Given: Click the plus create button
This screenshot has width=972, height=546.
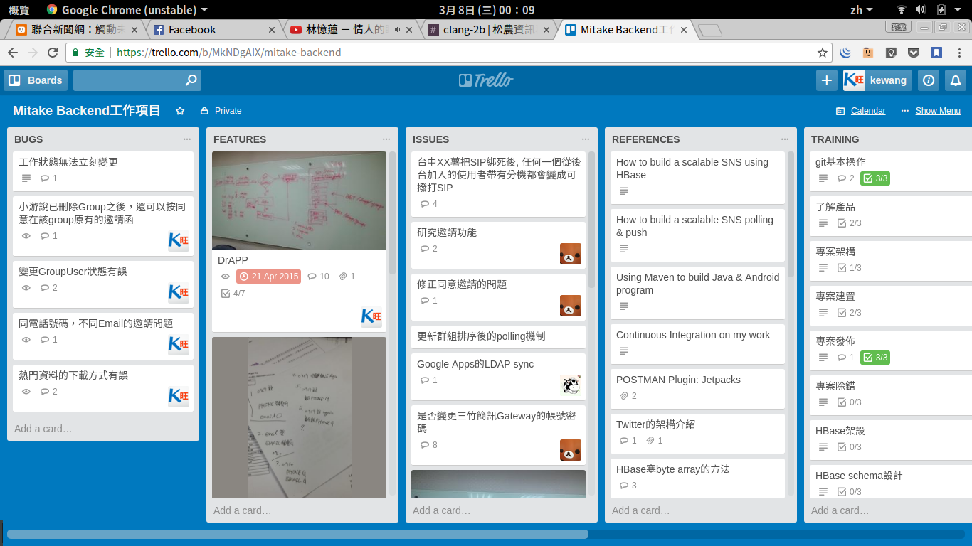Looking at the screenshot, I should pyautogui.click(x=827, y=80).
